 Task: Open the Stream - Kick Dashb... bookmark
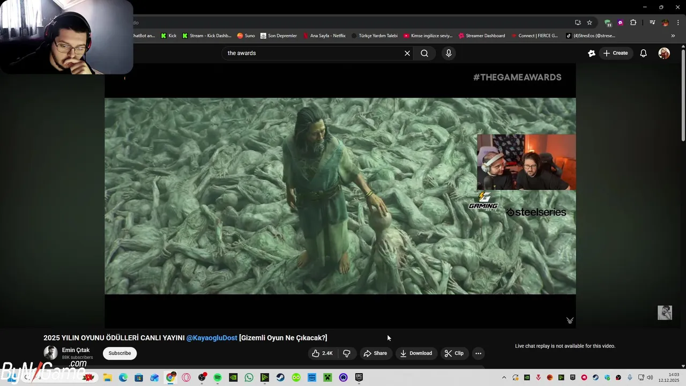tap(206, 36)
